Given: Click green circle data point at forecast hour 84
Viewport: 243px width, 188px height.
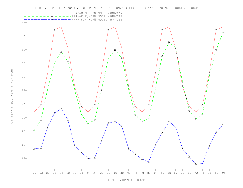Looking at the screenshot, I should click(223, 33).
